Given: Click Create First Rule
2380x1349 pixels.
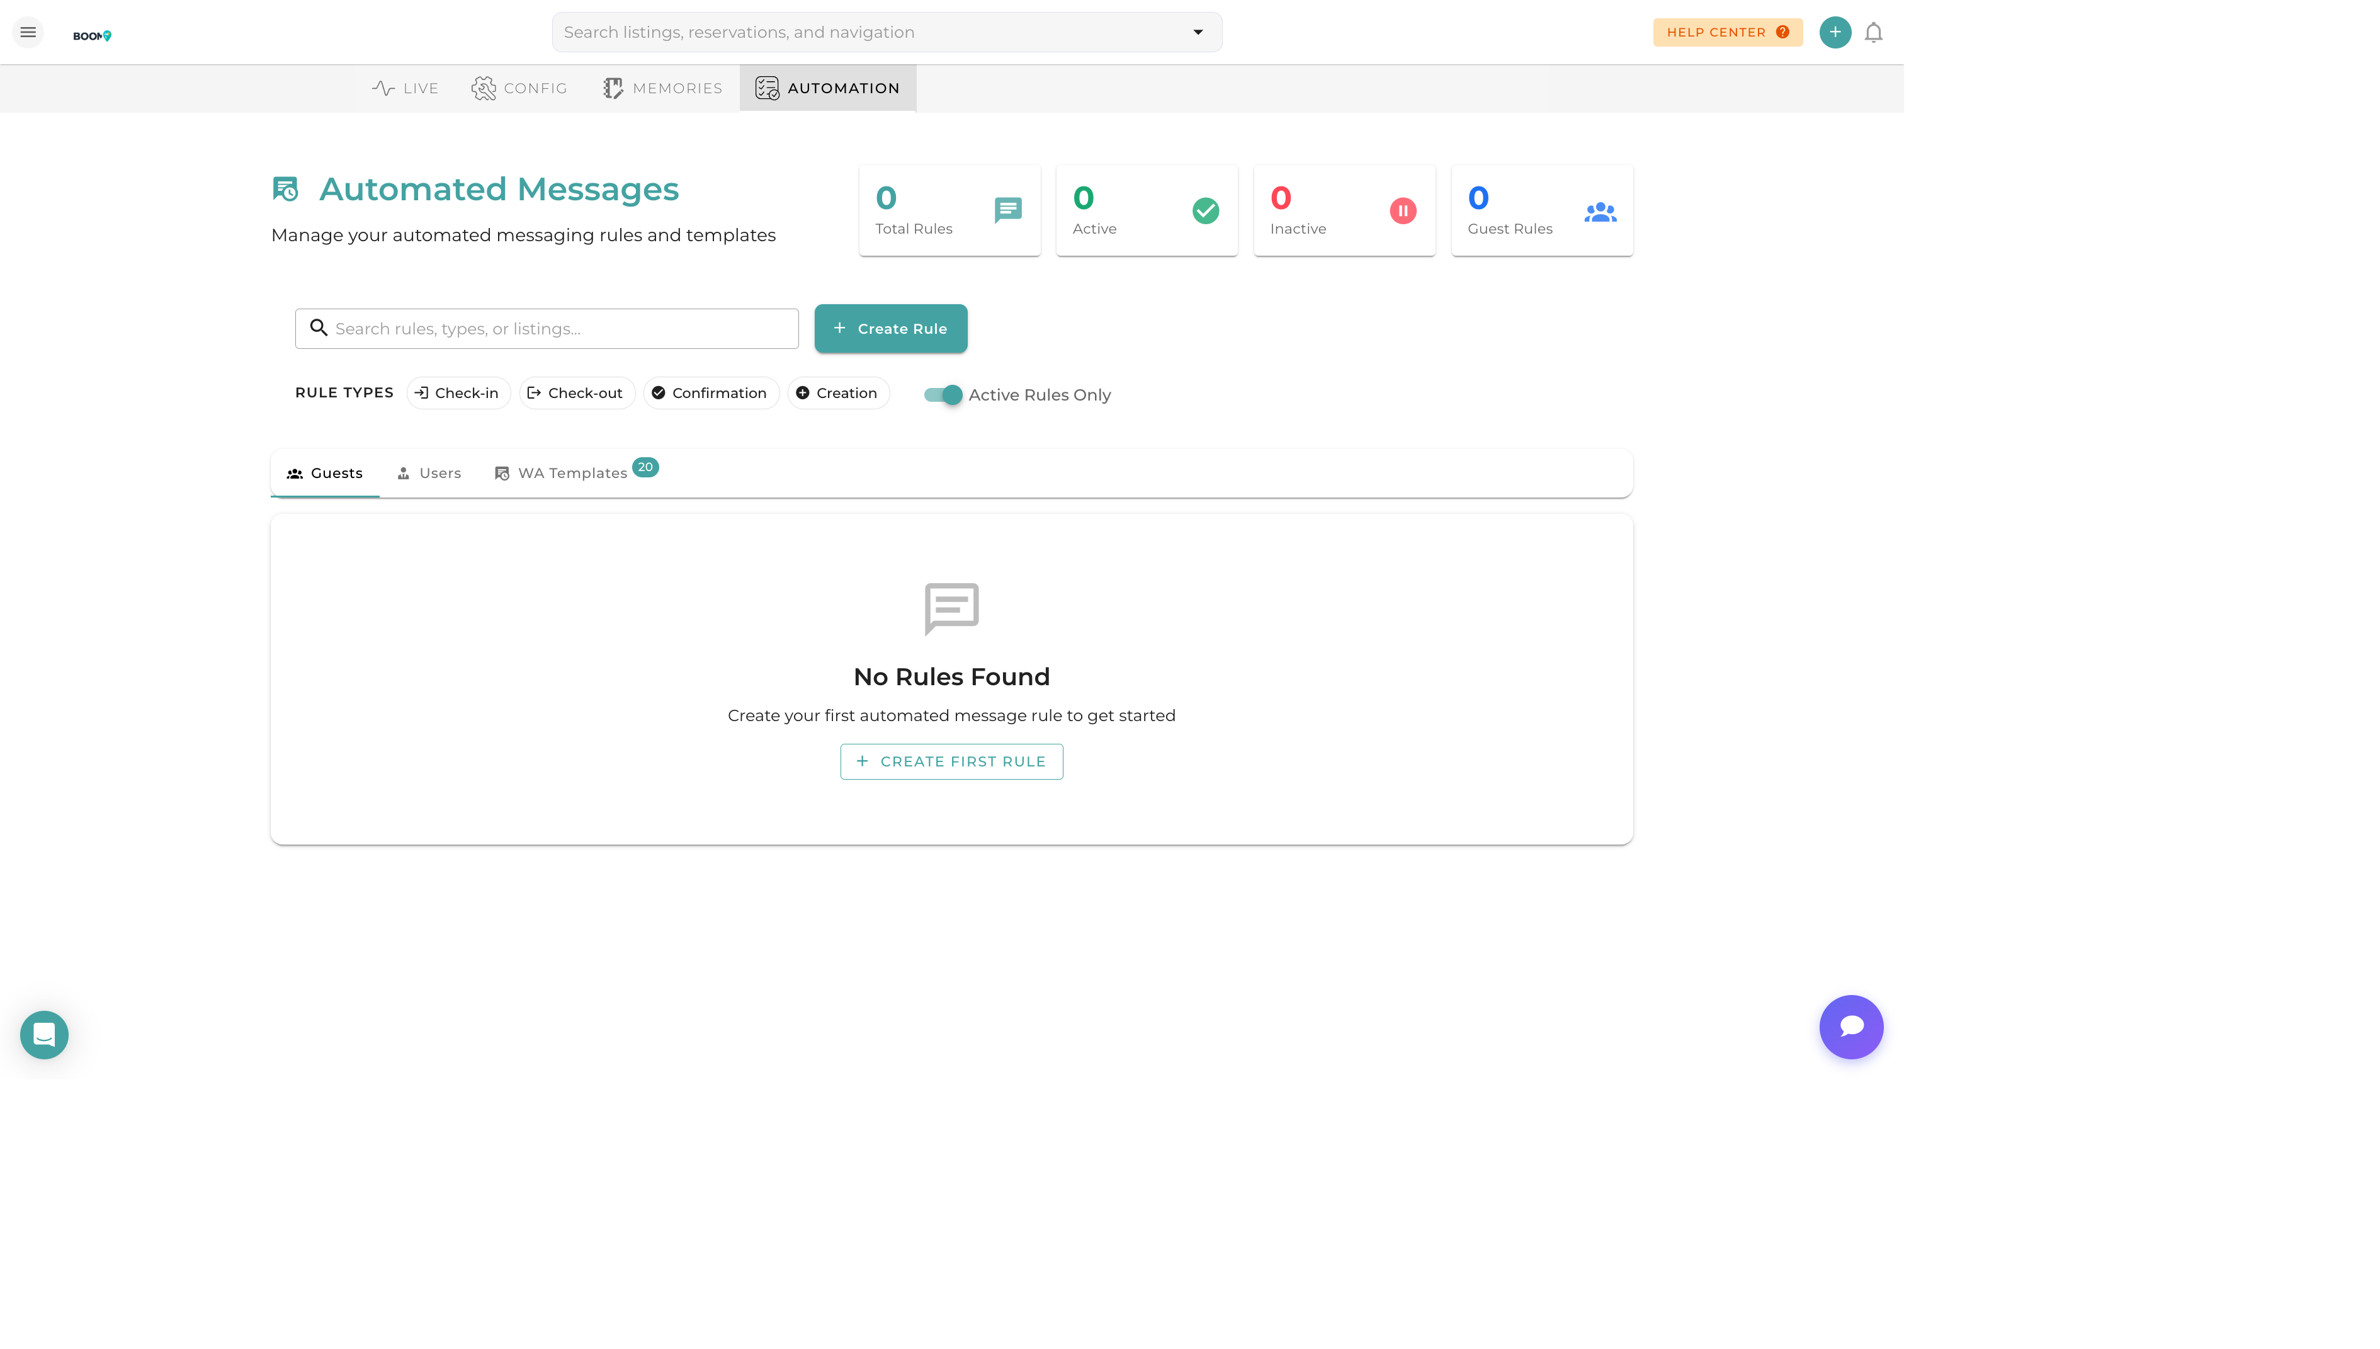Looking at the screenshot, I should tap(951, 761).
